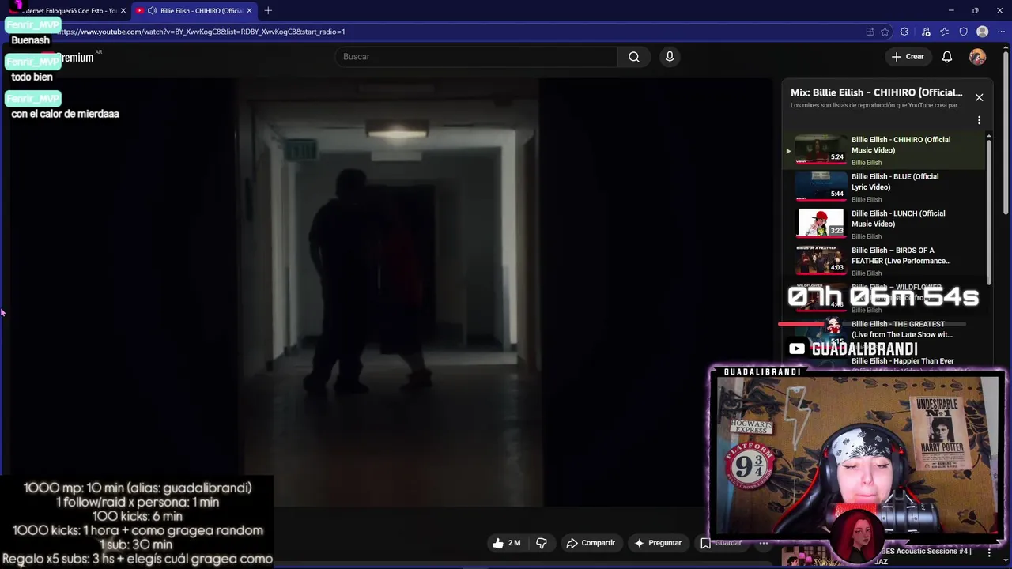Close the Billie Eilish CHIHIRO tab
This screenshot has height=569, width=1012.
click(250, 10)
